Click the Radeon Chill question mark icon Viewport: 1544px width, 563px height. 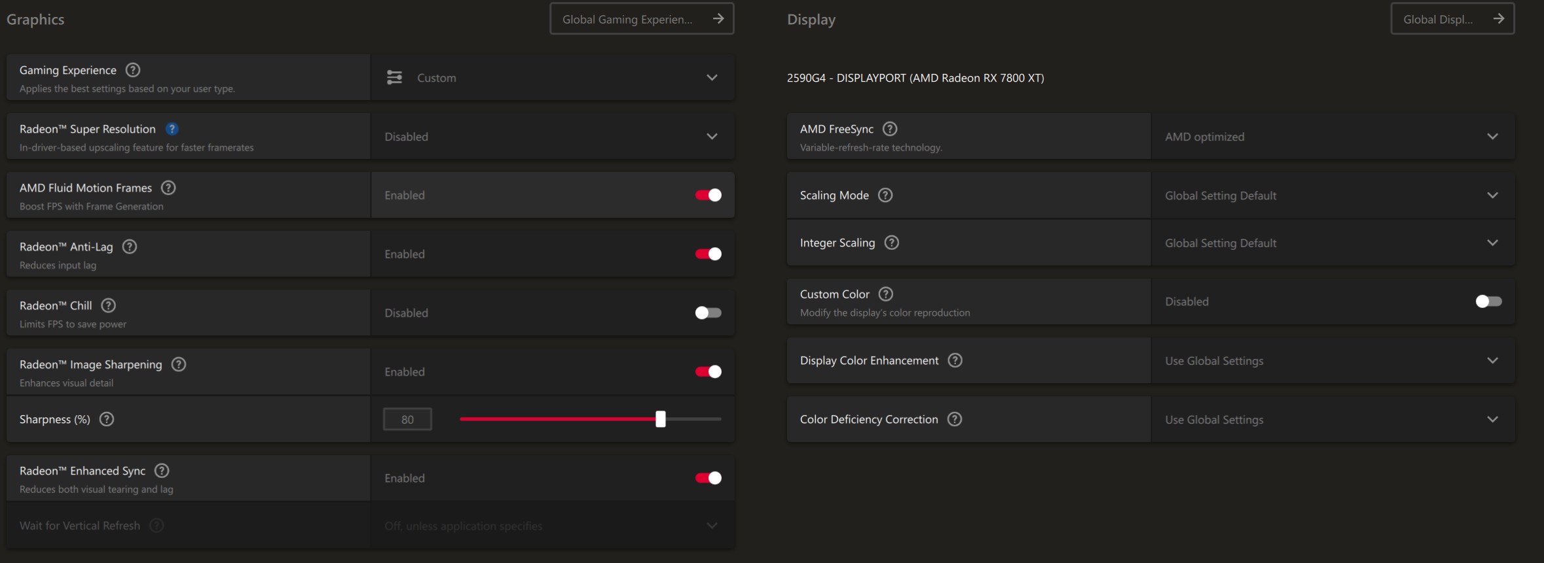pos(109,305)
